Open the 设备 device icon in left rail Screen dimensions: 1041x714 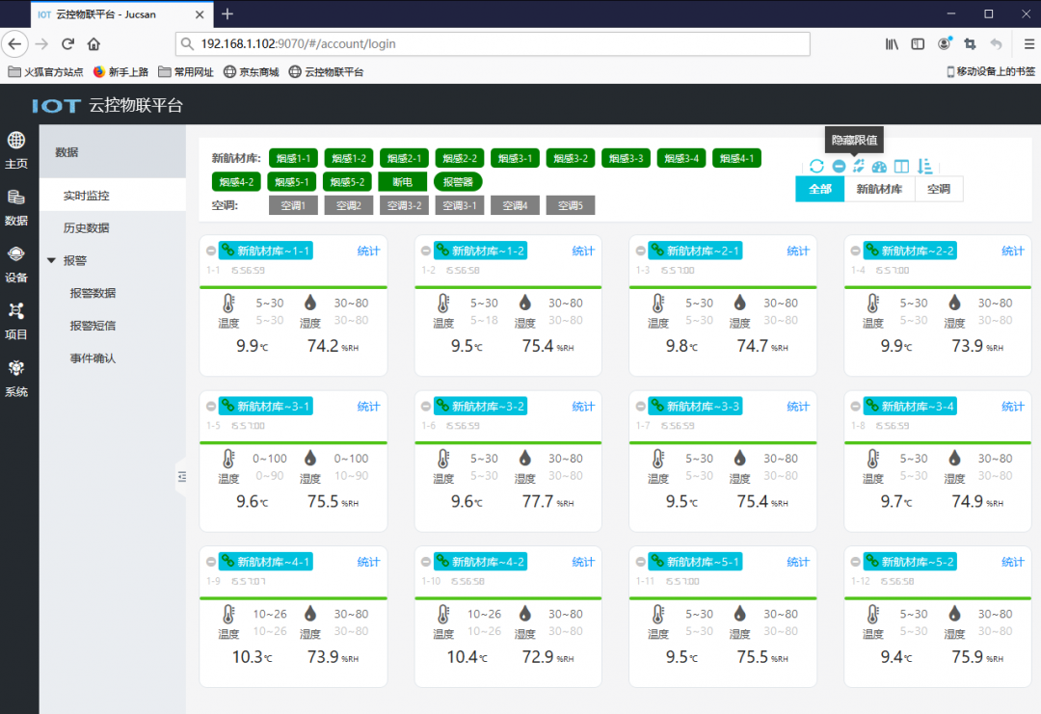point(16,254)
